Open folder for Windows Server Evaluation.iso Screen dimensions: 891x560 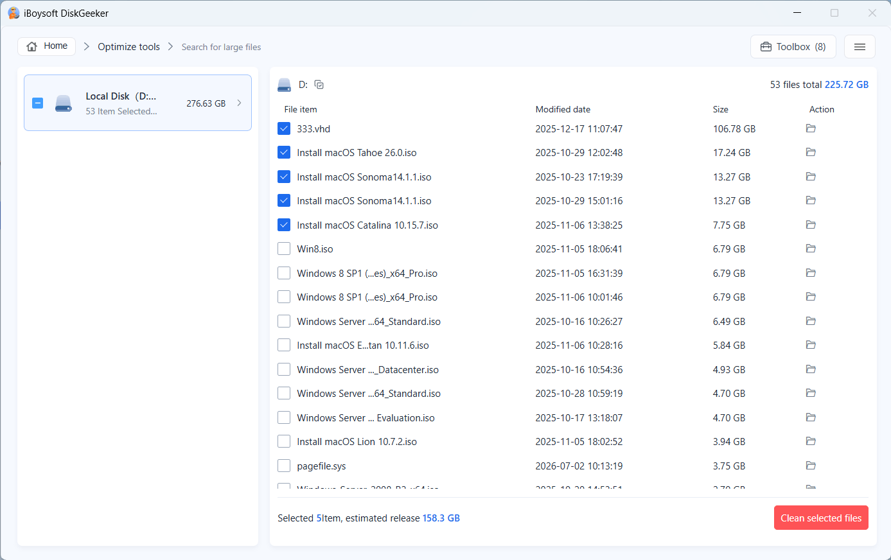coord(811,417)
